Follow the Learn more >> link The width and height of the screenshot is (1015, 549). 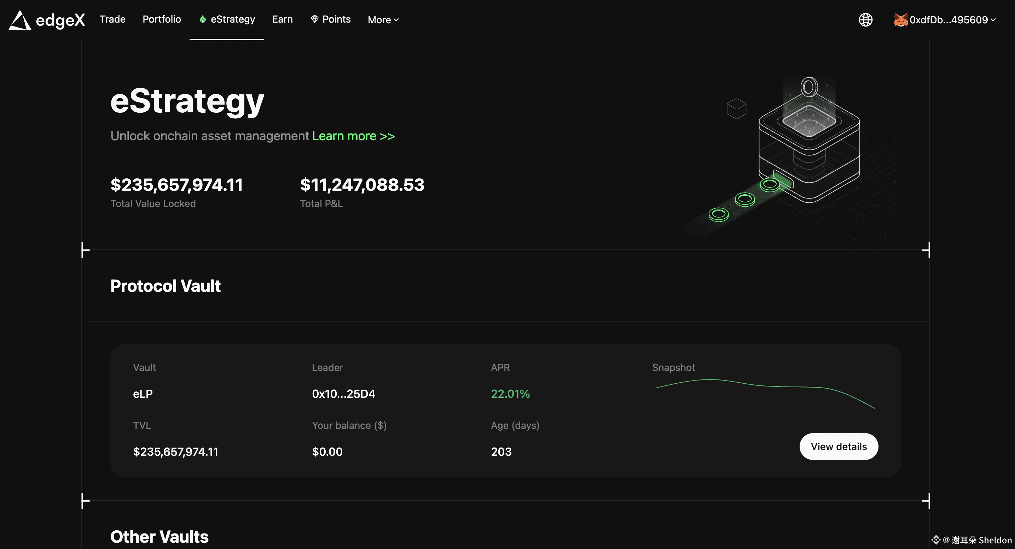353,136
